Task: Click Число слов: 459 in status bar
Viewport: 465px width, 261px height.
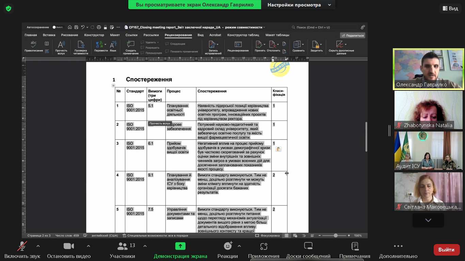Action: (x=67, y=236)
